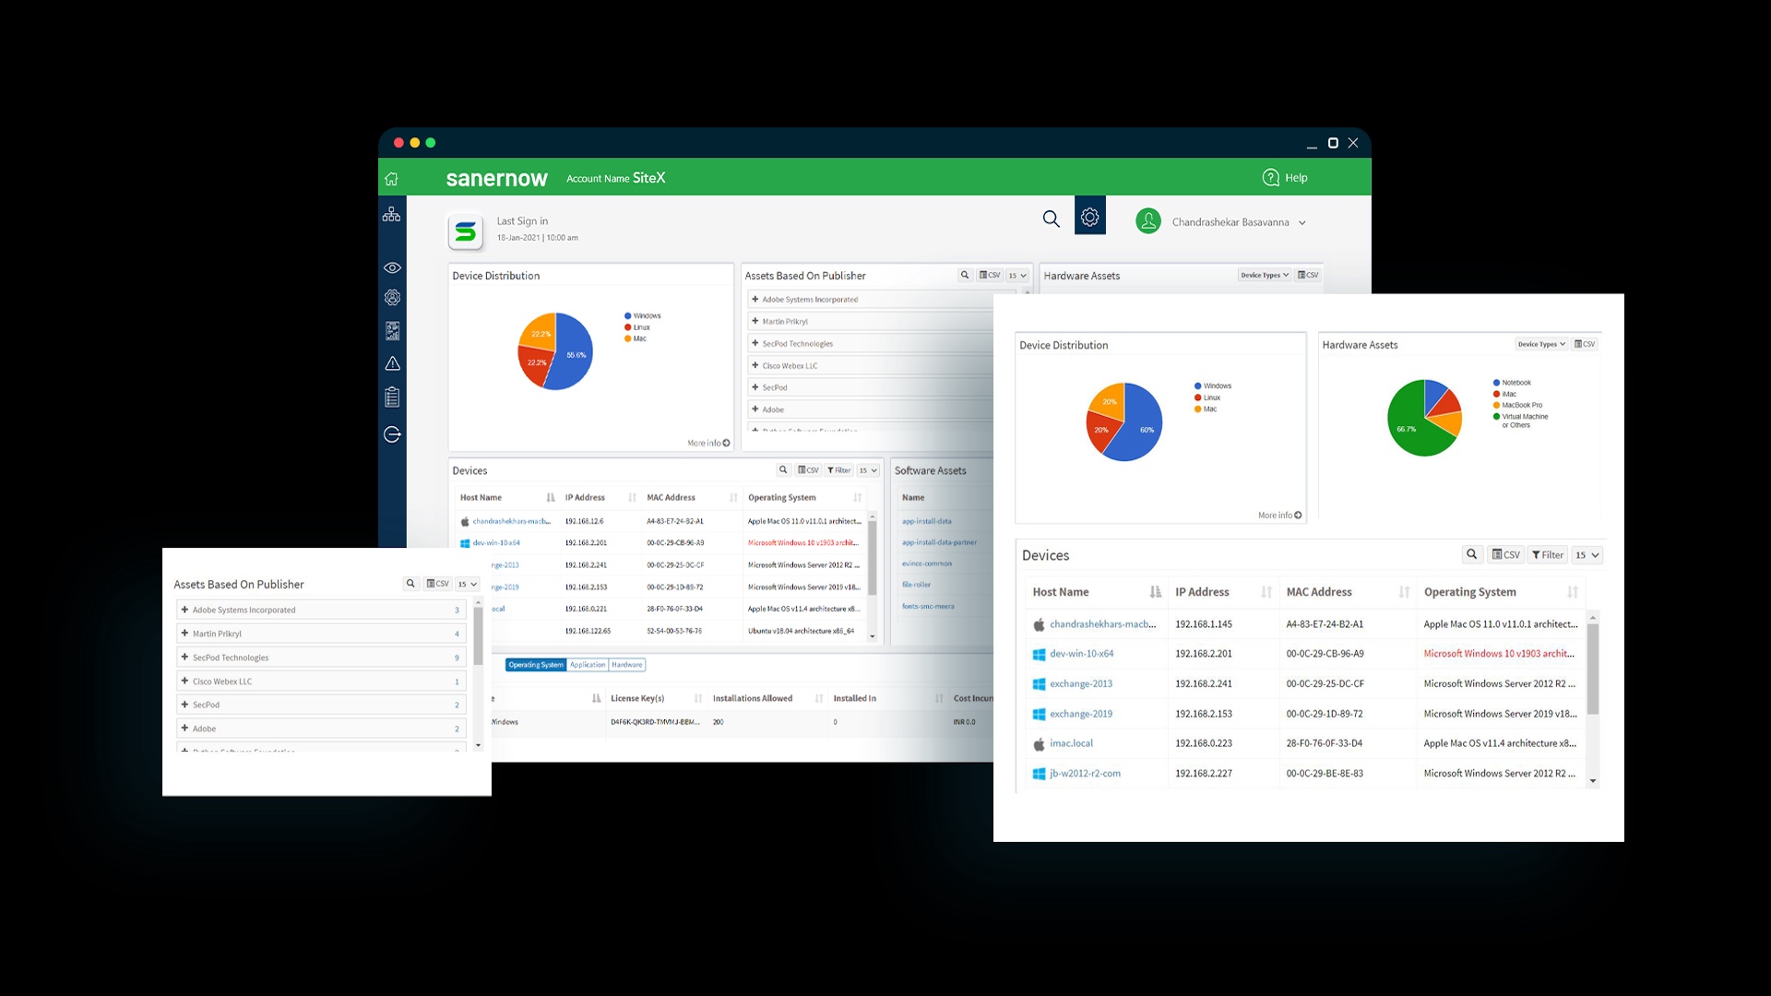
Task: Open exchange-2013 host link in front-right Devices
Action: tap(1081, 684)
